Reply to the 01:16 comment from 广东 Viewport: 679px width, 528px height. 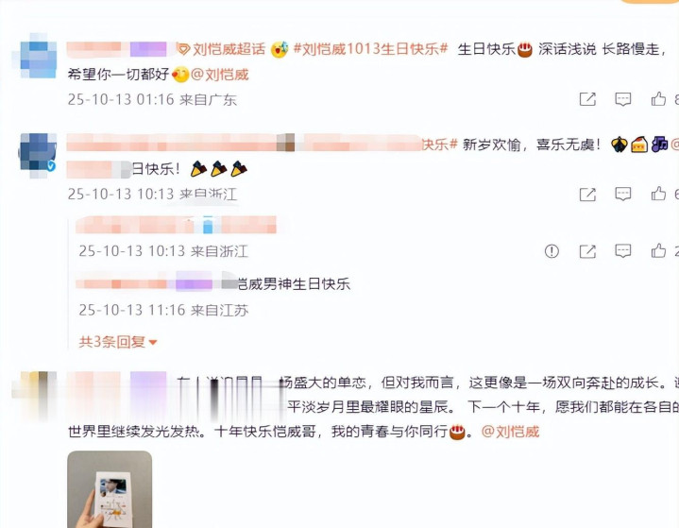(622, 99)
